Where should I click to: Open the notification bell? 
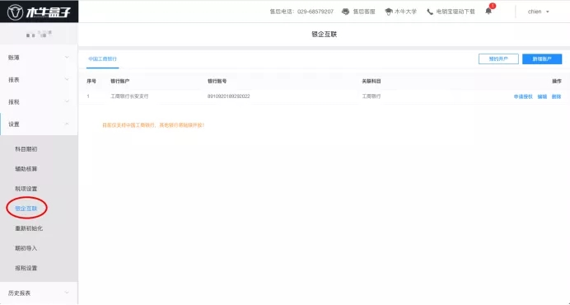tap(488, 11)
